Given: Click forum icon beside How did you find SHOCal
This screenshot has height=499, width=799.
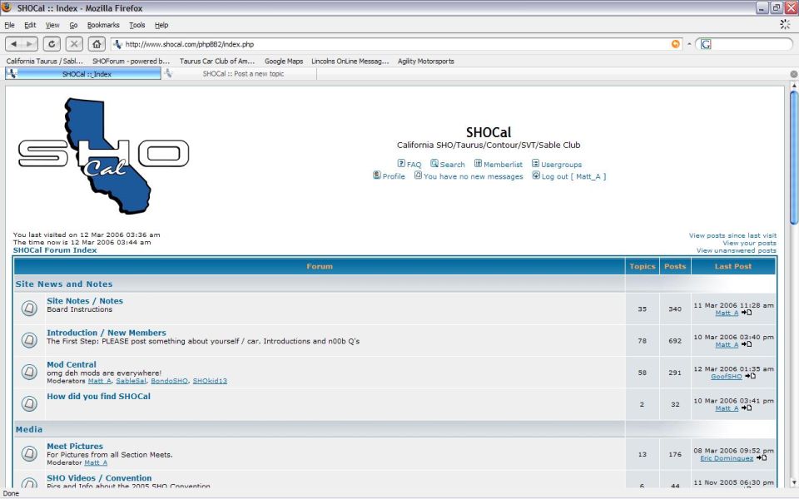Looking at the screenshot, I should (29, 404).
